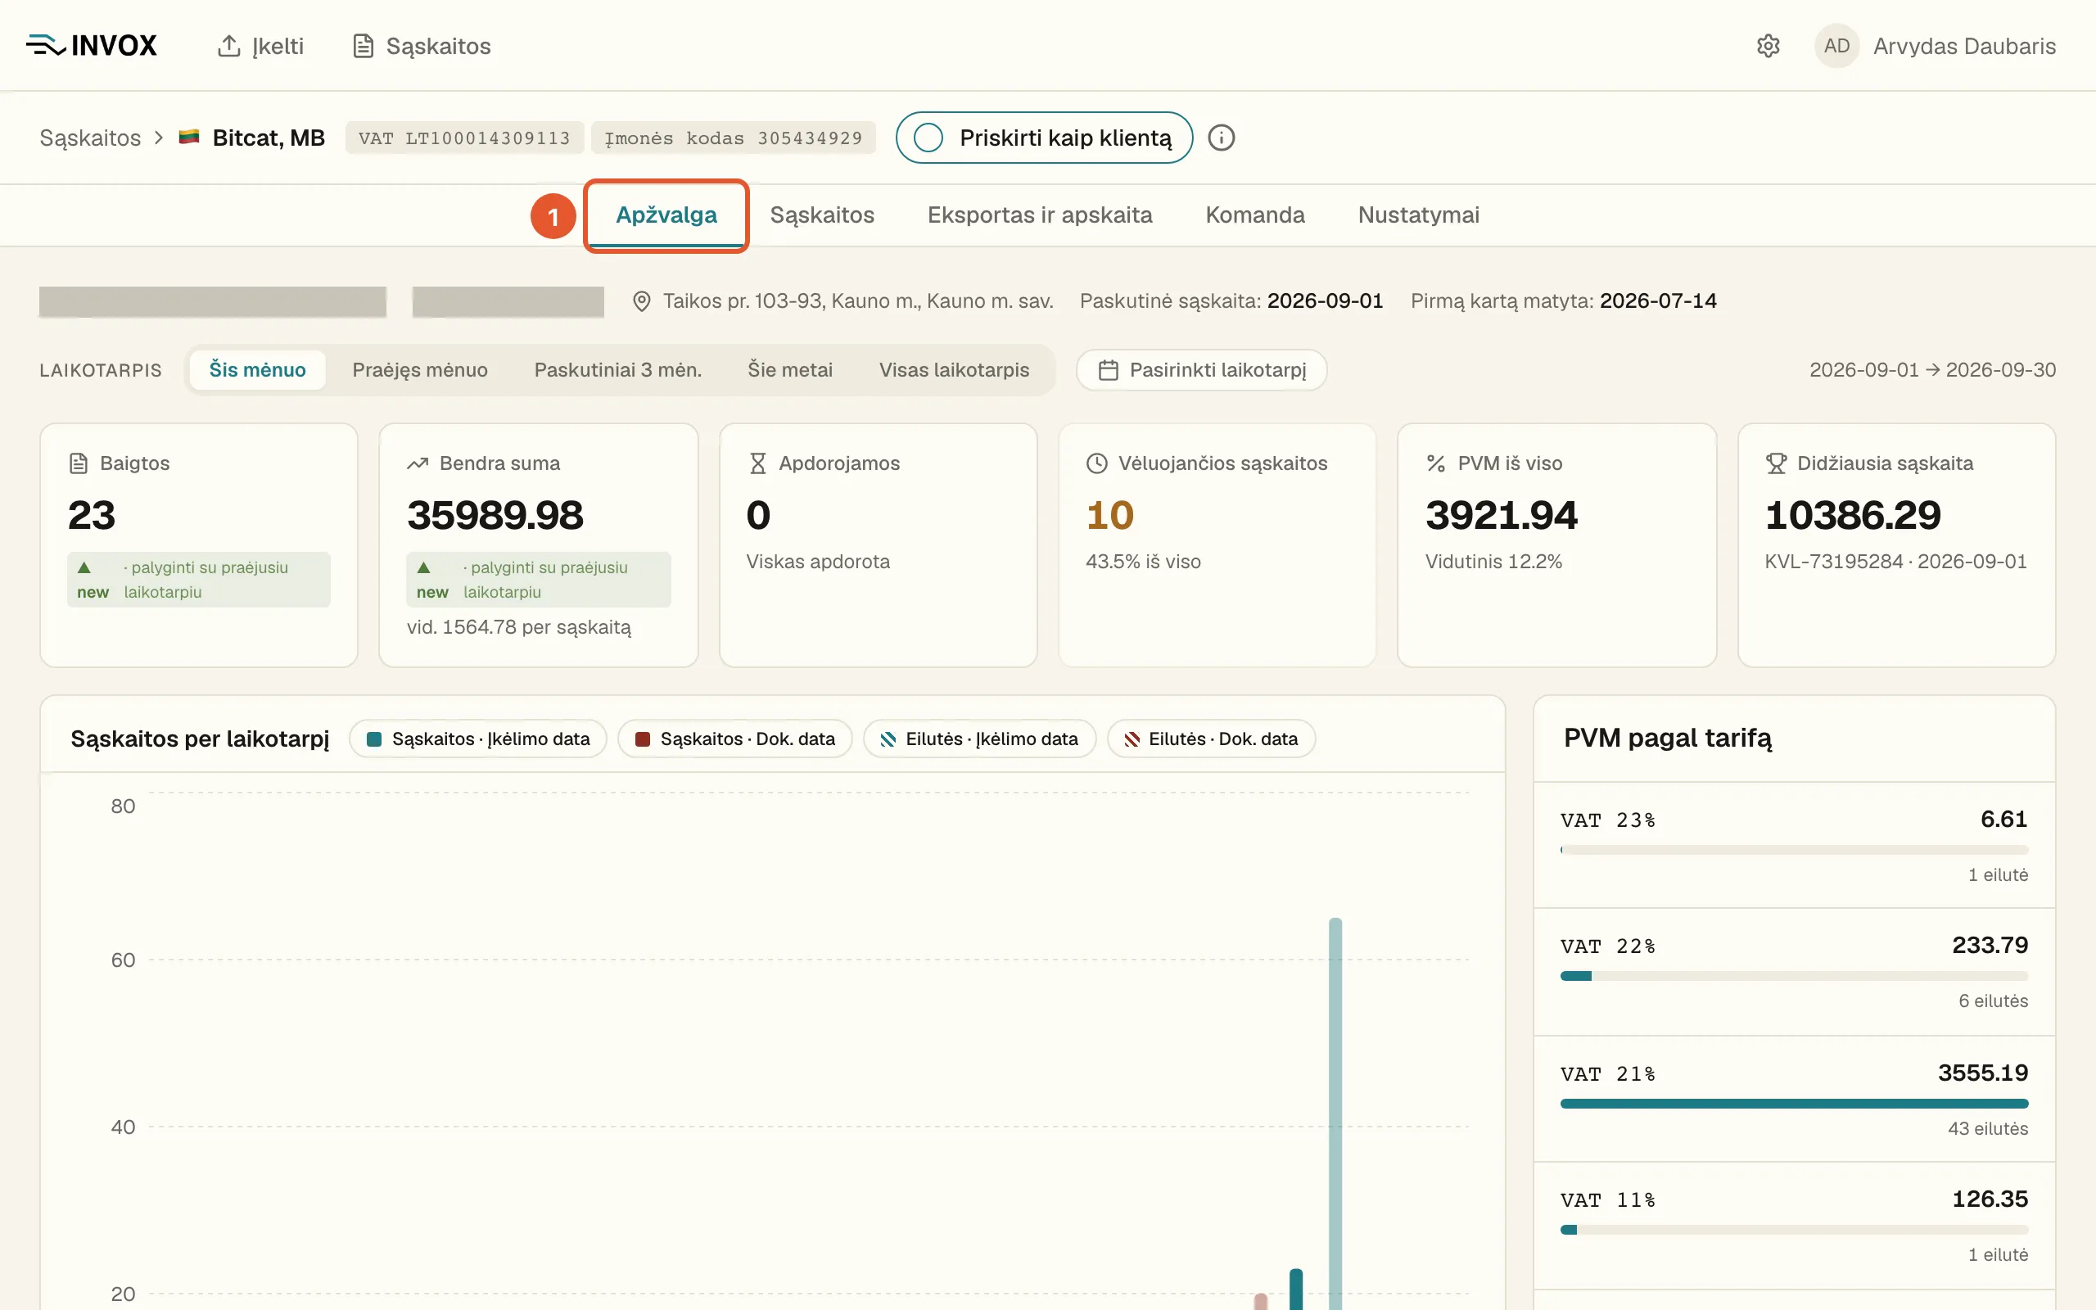
Task: Click PVM iš viso value 3921.94
Action: point(1502,516)
